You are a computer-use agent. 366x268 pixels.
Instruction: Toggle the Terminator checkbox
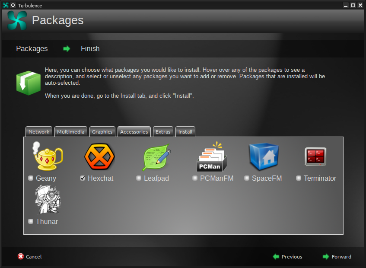[x=298, y=178]
